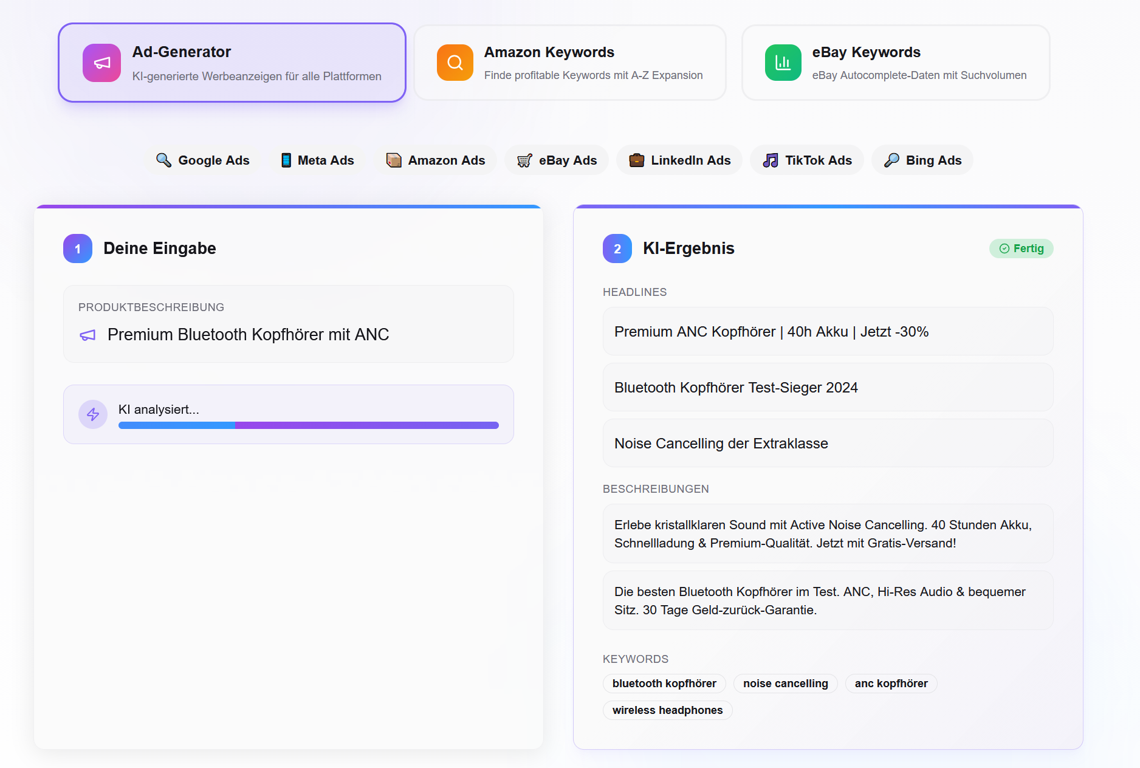Click the checkmark icon in the Fertig badge
Image resolution: width=1140 pixels, height=768 pixels.
(x=1004, y=249)
